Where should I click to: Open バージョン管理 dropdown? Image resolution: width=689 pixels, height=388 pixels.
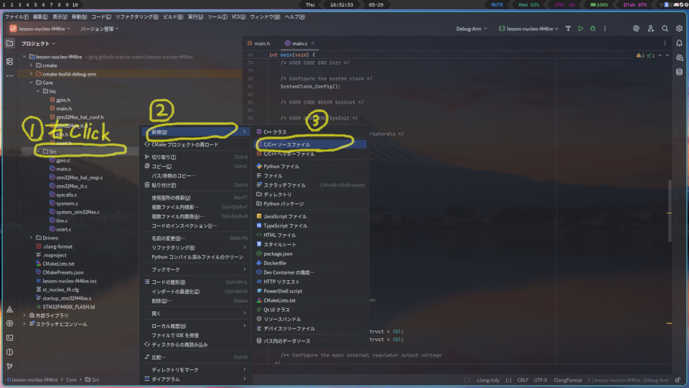[x=100, y=29]
